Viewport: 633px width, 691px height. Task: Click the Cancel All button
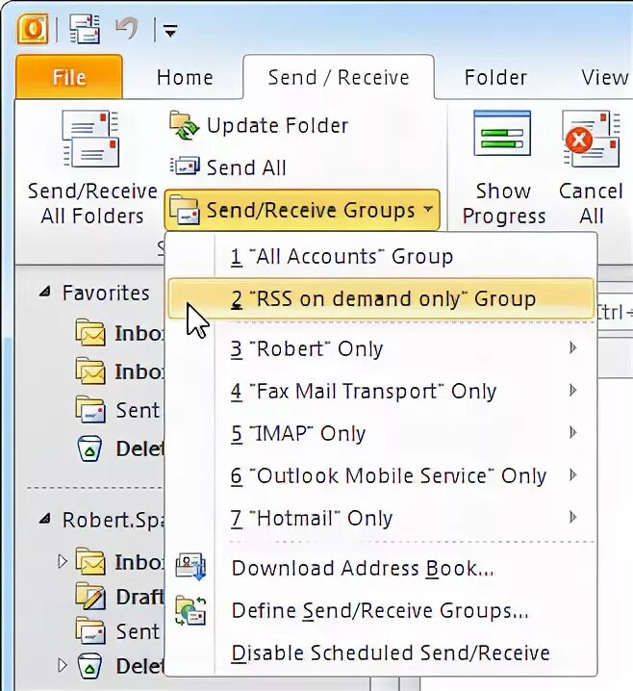point(591,168)
